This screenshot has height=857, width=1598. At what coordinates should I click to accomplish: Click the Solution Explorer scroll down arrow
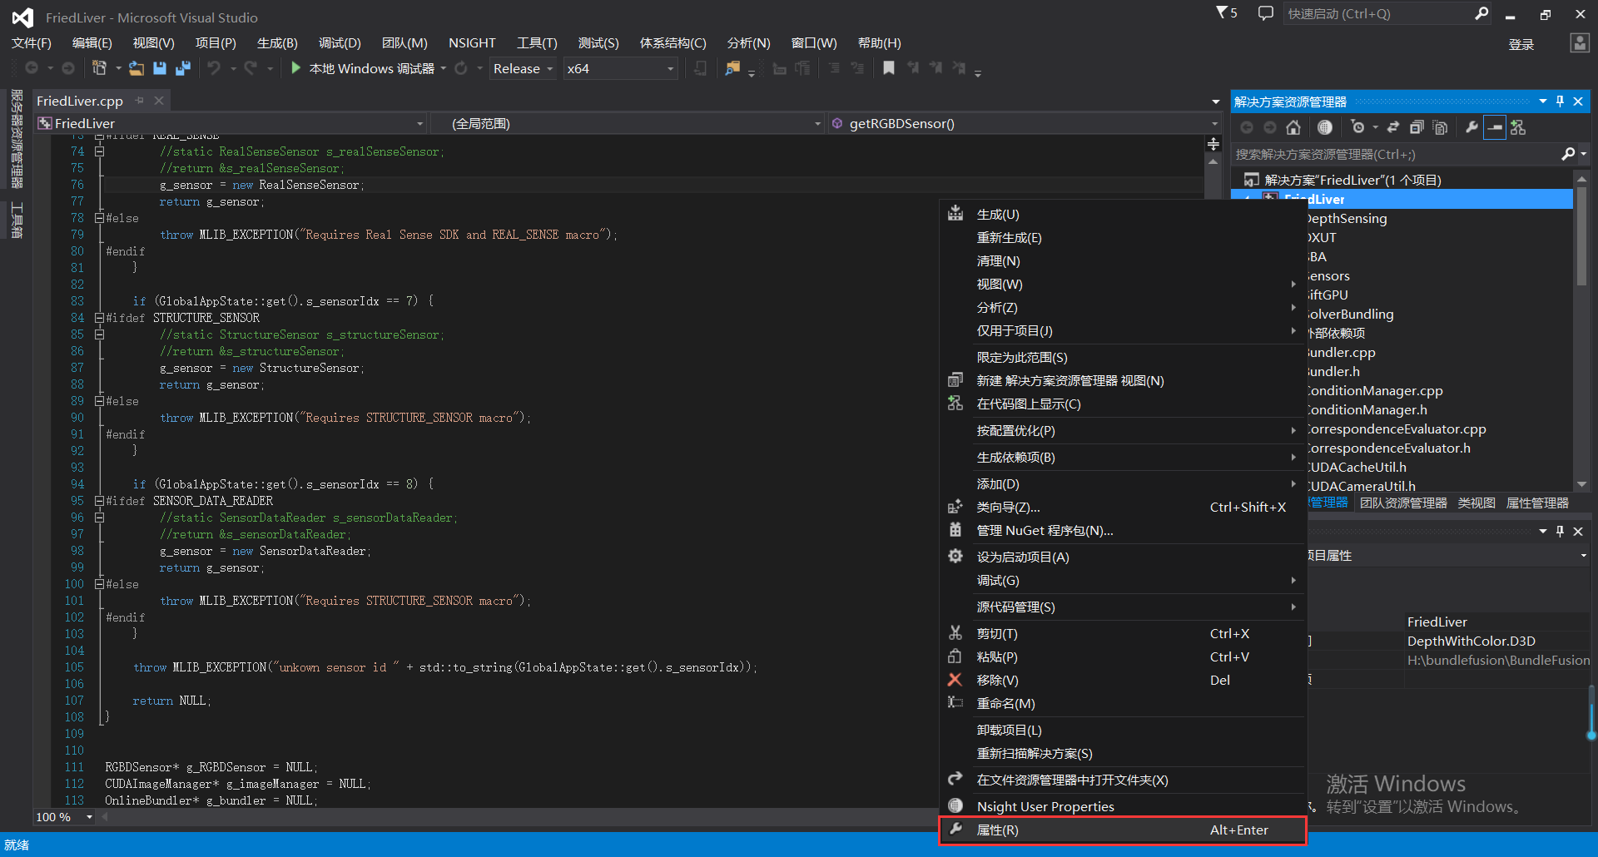[x=1581, y=484]
